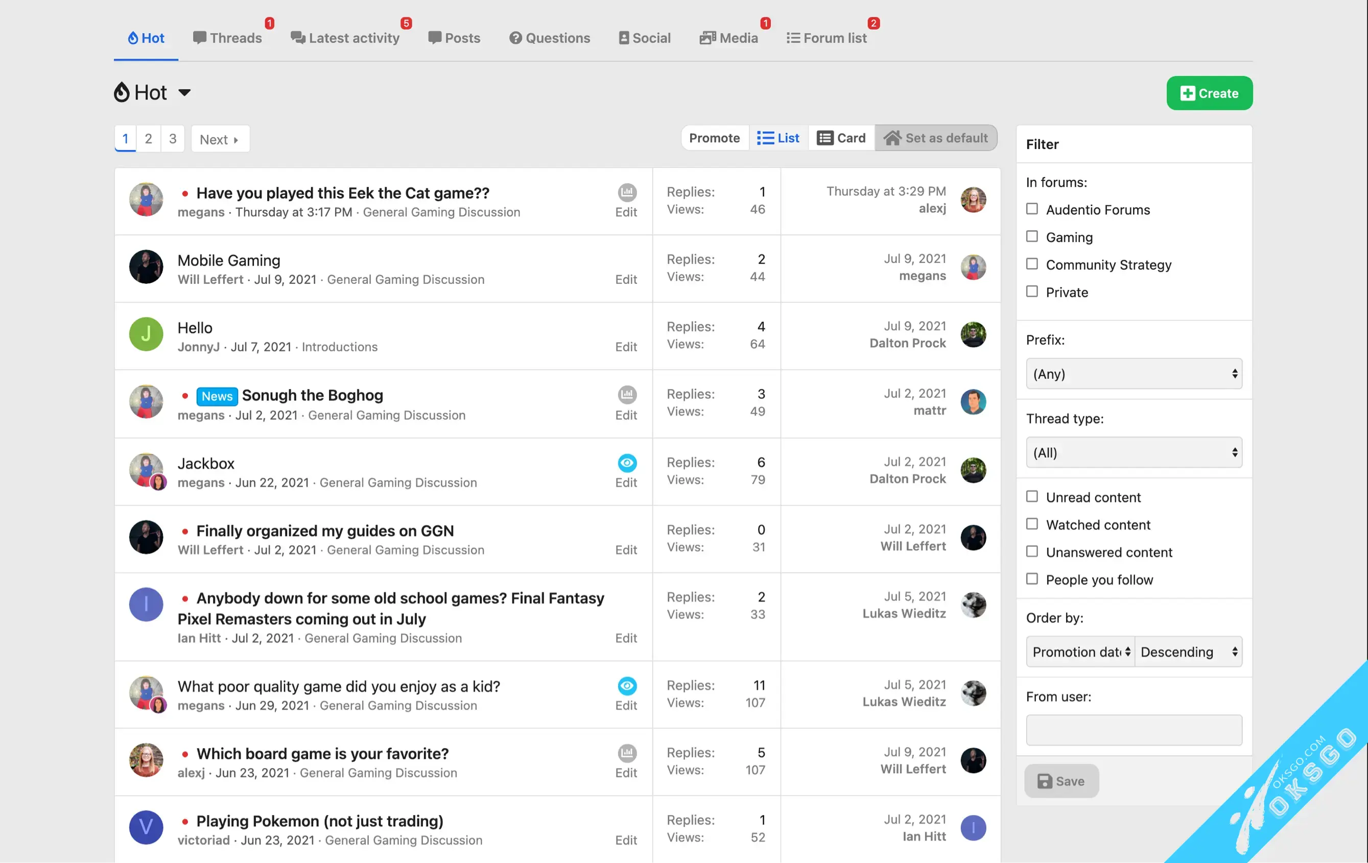Switch to the Latest activity tab
Image resolution: width=1368 pixels, height=863 pixels.
(x=345, y=38)
